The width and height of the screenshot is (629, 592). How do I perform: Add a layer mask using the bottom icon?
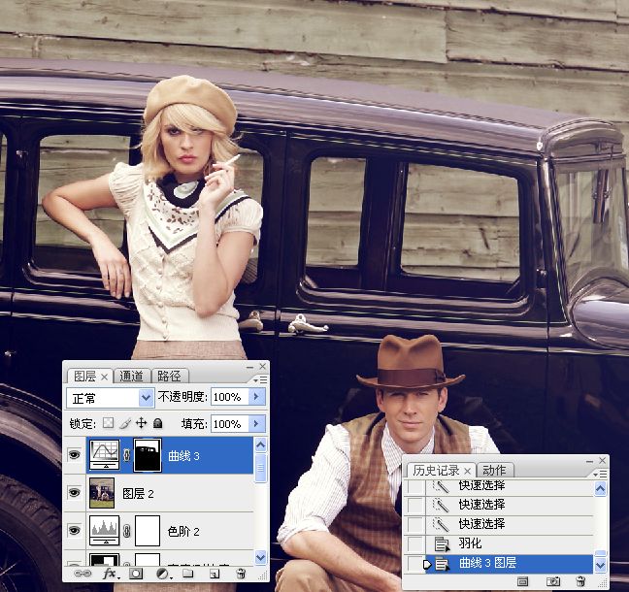tap(135, 574)
